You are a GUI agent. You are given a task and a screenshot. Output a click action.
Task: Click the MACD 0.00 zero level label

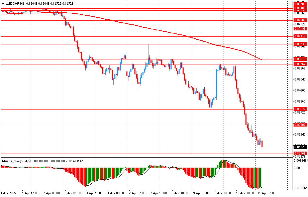pos(296,168)
